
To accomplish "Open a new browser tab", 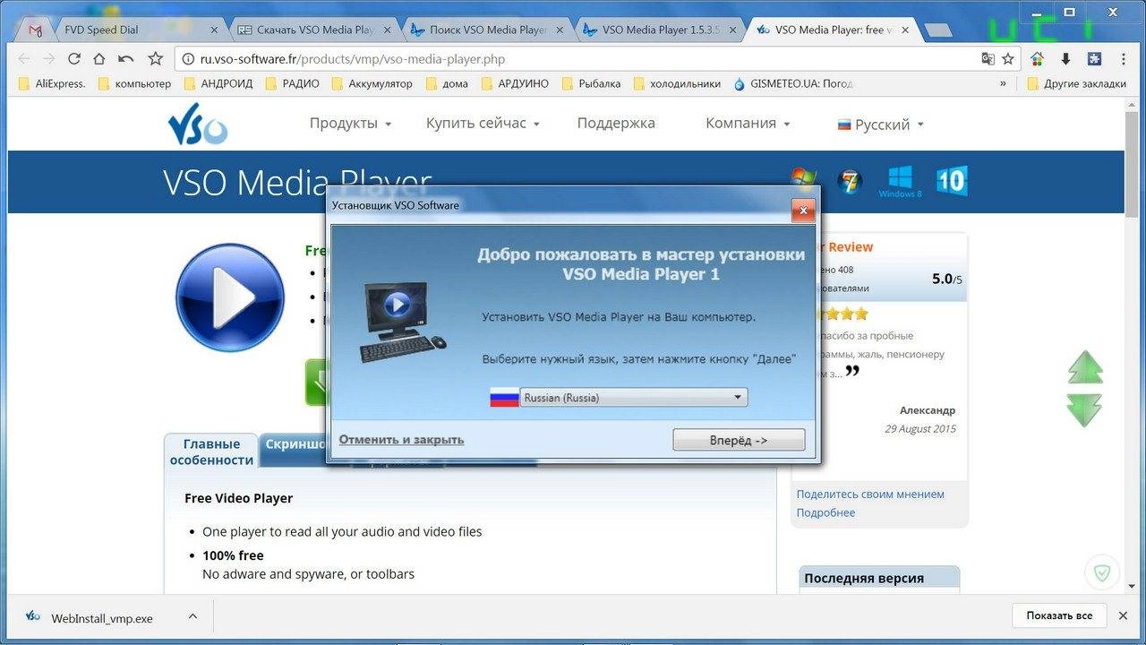I will click(x=937, y=30).
